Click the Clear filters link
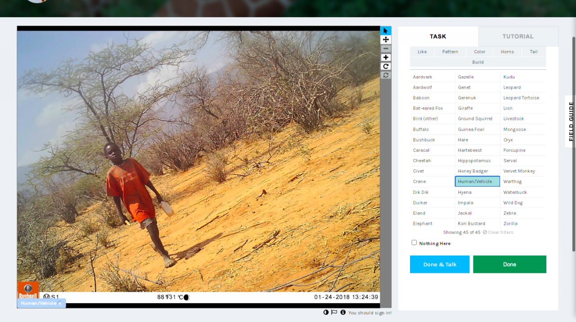The height and width of the screenshot is (322, 576). [498, 232]
